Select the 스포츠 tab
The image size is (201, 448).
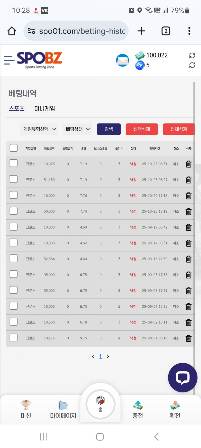click(17, 109)
